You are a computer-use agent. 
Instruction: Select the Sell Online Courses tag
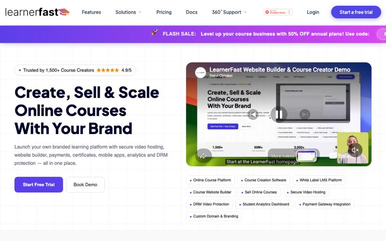click(x=259, y=192)
